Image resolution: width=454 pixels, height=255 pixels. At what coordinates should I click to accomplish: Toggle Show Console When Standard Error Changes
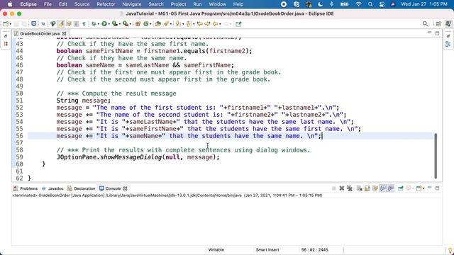pos(391,188)
